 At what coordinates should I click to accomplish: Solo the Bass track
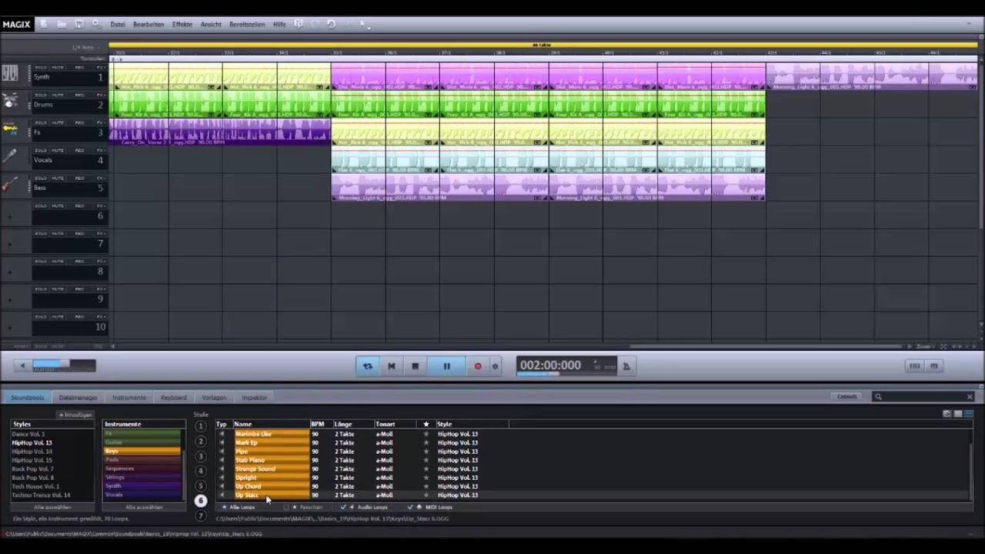(39, 179)
